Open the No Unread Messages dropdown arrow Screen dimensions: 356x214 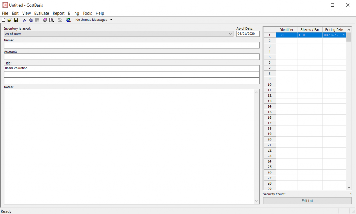111,20
